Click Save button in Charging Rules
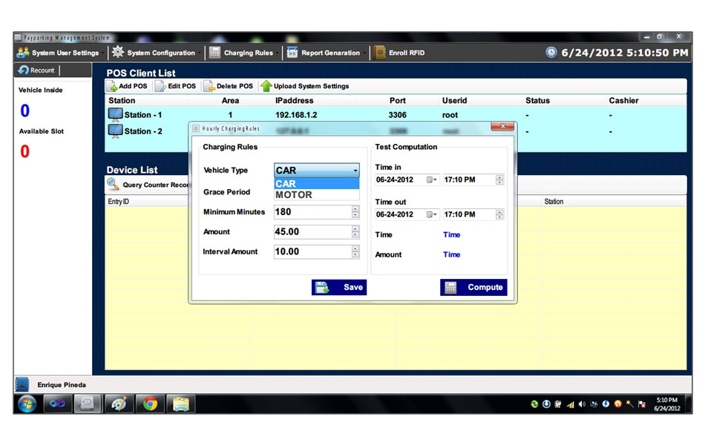This screenshot has width=705, height=445. [x=339, y=287]
